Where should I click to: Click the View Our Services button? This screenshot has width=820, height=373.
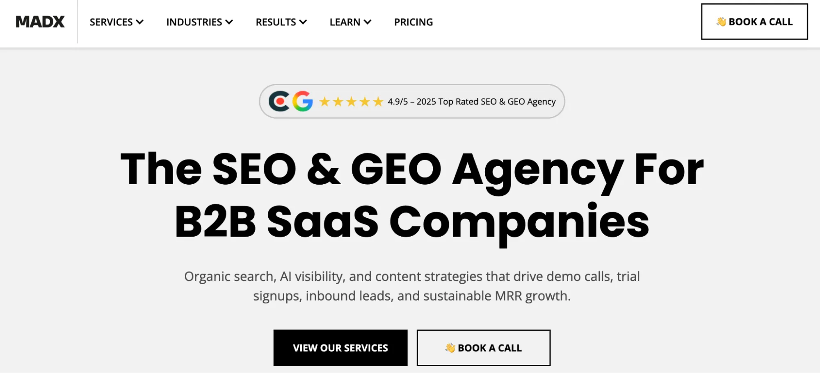[x=340, y=348]
